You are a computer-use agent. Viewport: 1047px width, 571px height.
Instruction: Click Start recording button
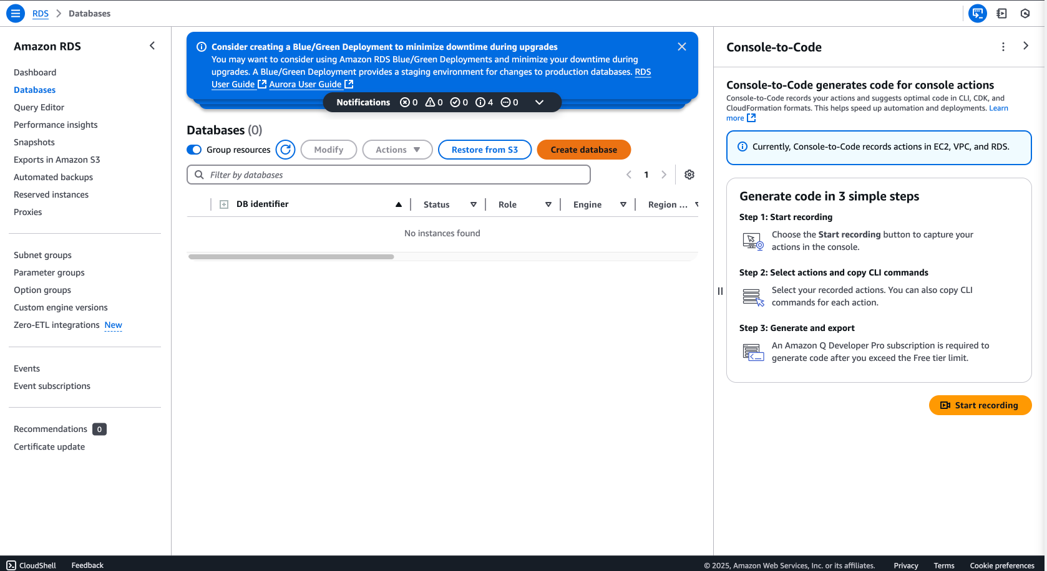pos(980,405)
